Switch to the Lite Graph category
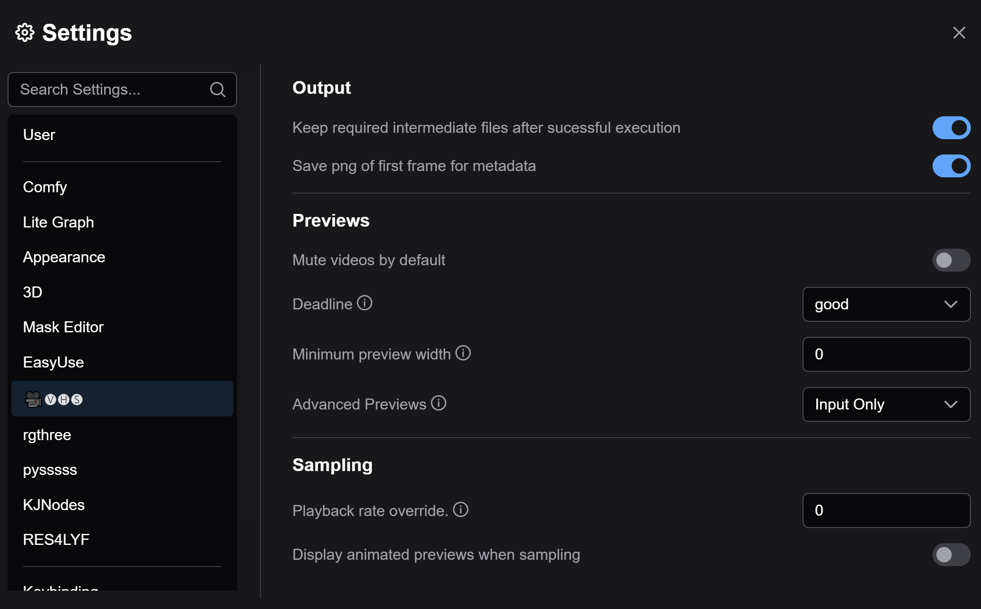 [x=58, y=222]
